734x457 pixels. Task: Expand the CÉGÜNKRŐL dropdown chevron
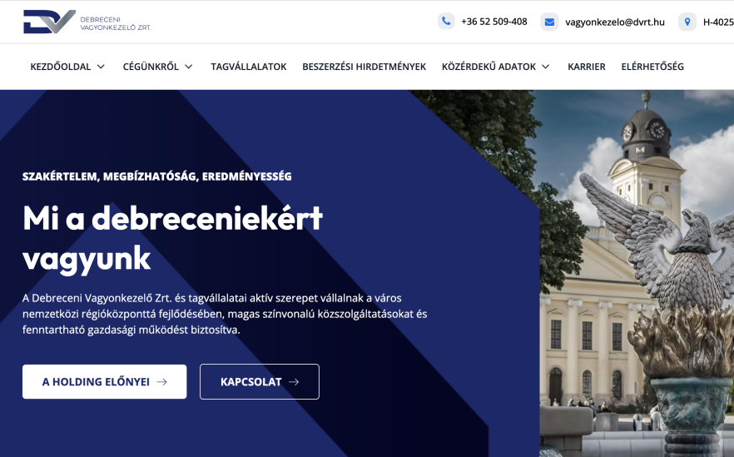pos(189,67)
